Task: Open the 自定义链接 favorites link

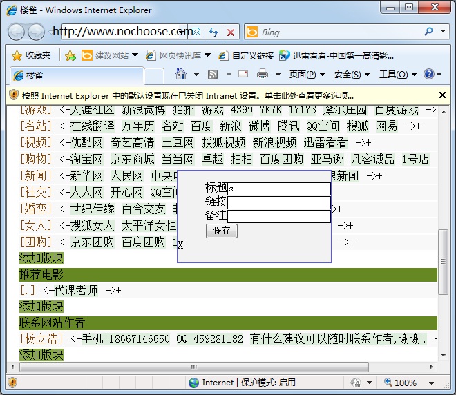Action: (x=247, y=55)
